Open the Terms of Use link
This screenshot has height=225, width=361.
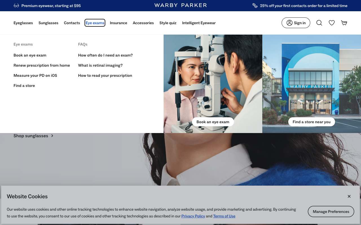(x=224, y=216)
